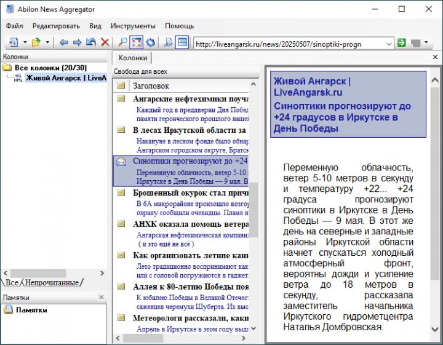Image resolution: width=443 pixels, height=345 pixels.
Task: Click the green Go arrow button
Action: [401, 43]
